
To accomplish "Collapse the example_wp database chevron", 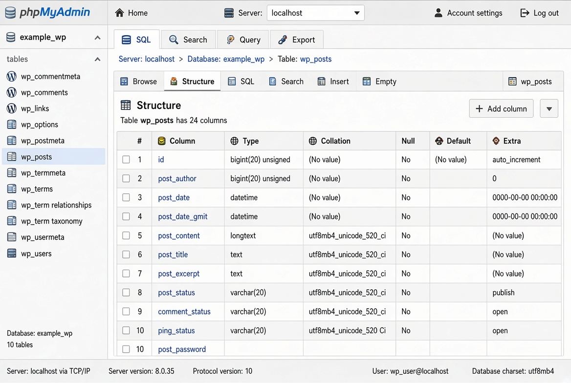I will click(98, 38).
